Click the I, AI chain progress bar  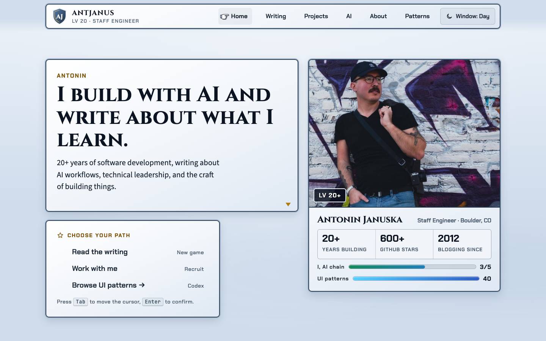click(412, 267)
